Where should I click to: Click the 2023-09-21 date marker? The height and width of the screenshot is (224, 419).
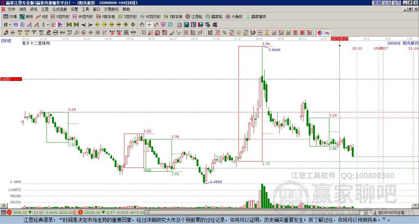(x=339, y=39)
